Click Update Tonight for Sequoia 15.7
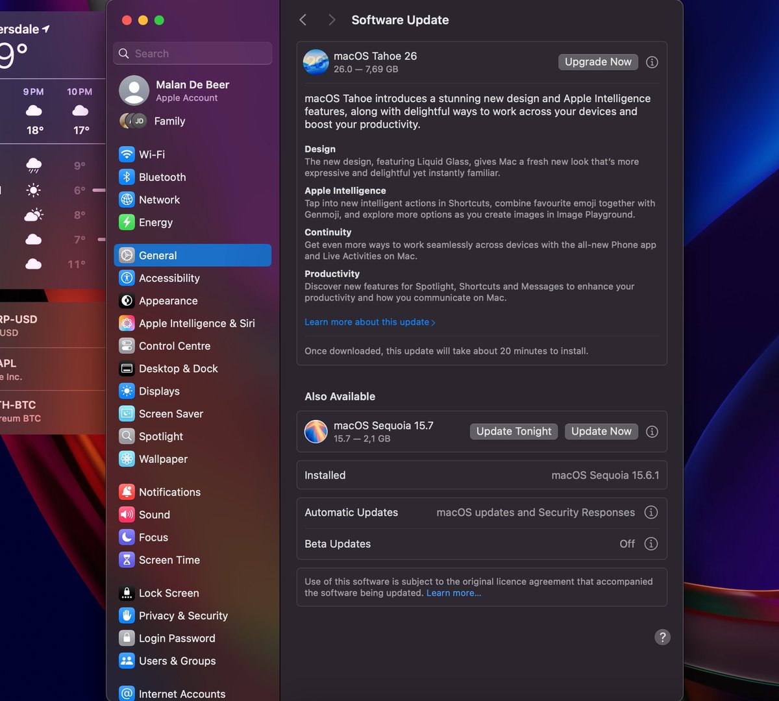 [x=514, y=432]
